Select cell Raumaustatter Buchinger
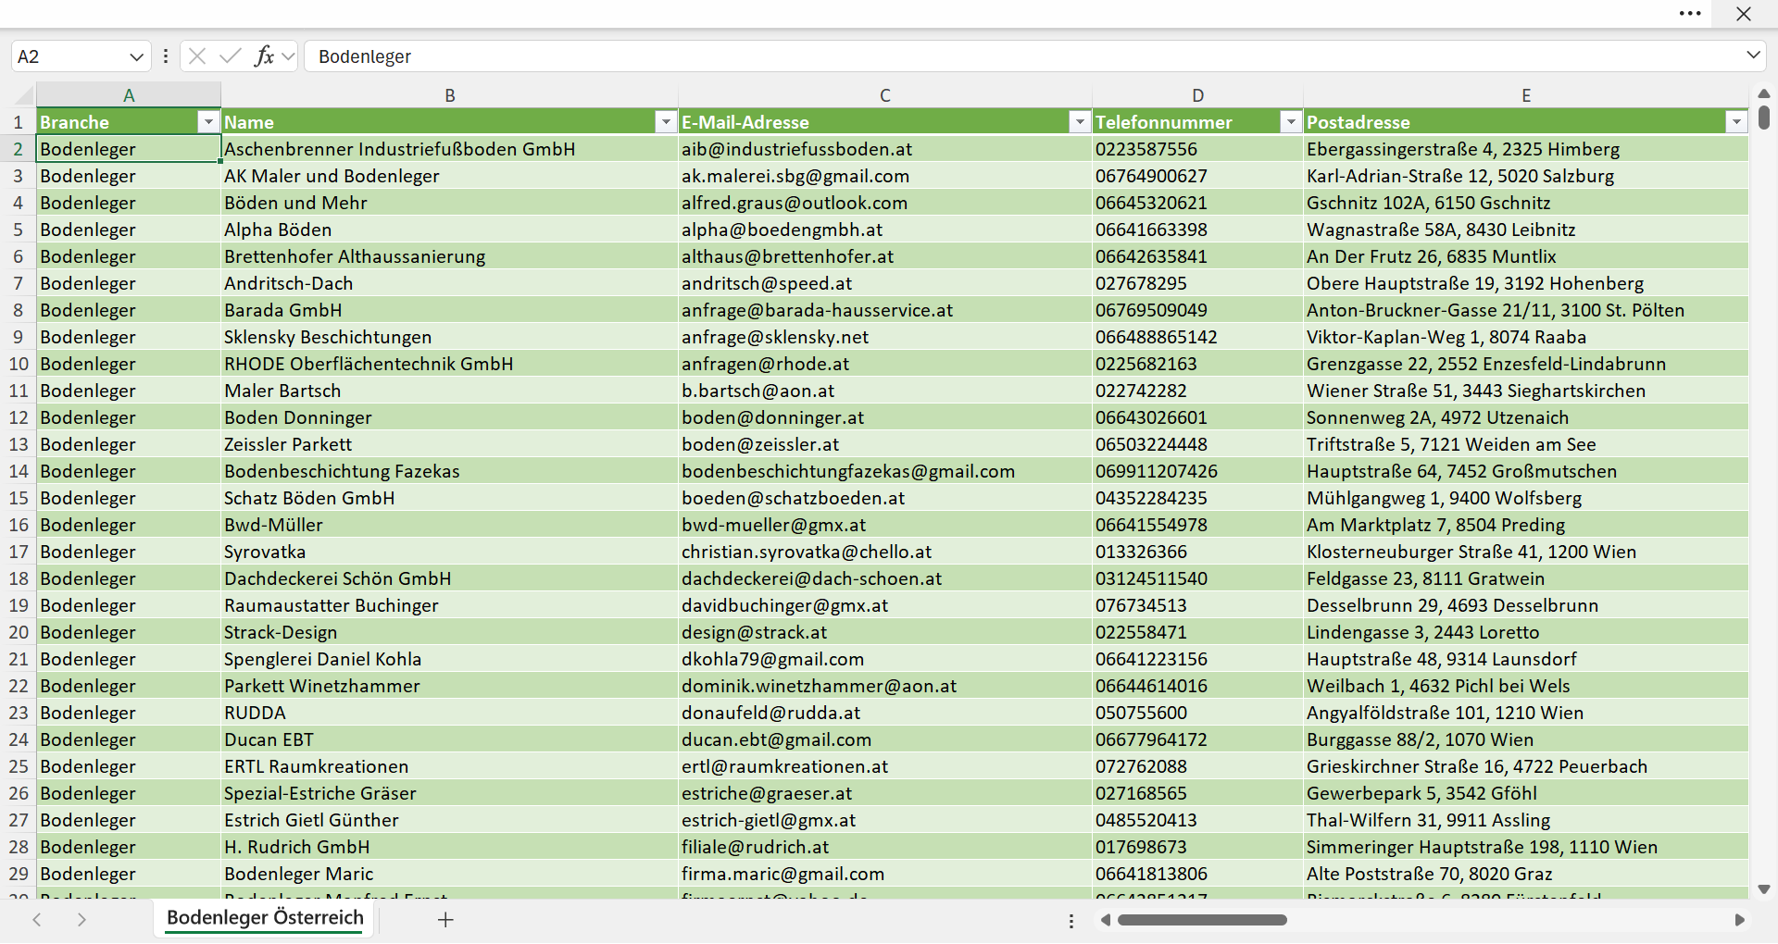 tap(449, 605)
